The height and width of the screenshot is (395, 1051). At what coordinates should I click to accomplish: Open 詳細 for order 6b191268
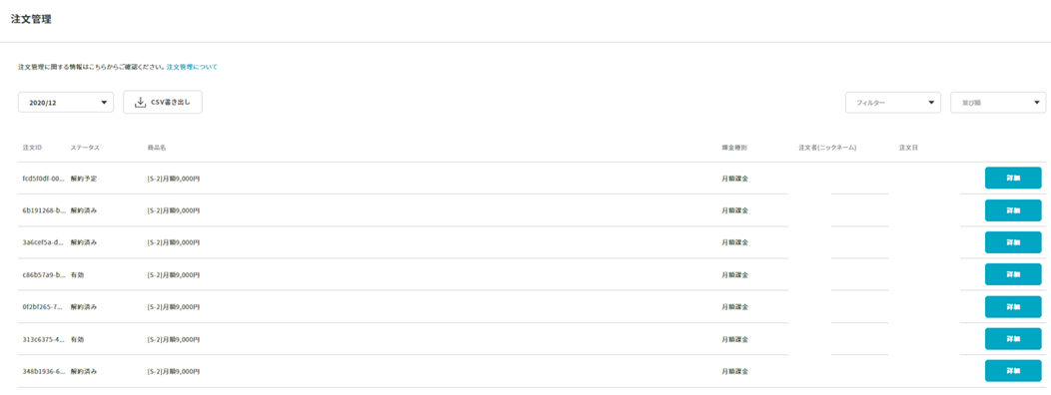[1013, 210]
